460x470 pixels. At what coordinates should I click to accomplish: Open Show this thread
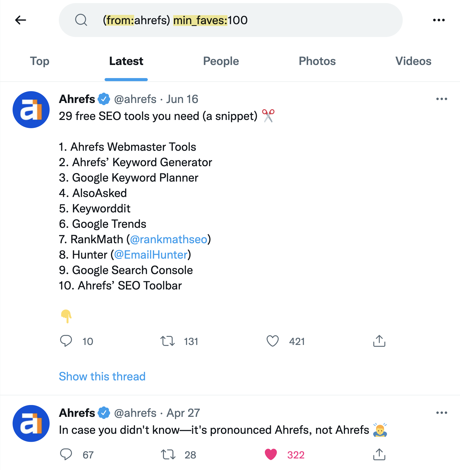click(102, 376)
